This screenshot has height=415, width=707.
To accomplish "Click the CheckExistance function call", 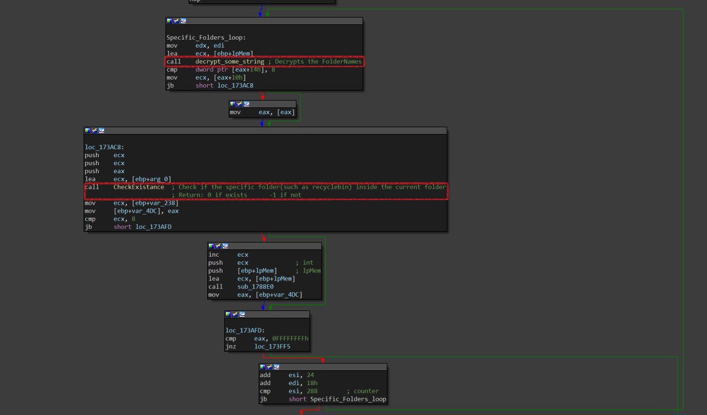I will [139, 187].
